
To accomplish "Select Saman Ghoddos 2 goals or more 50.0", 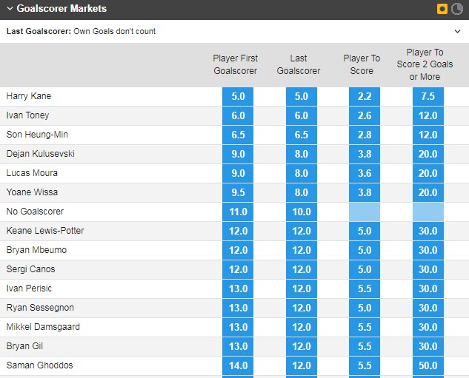I will coord(428,365).
